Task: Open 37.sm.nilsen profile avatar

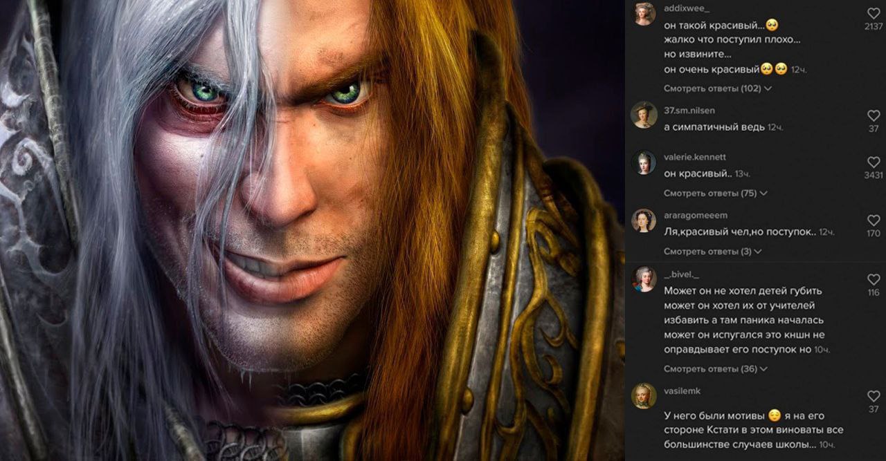Action: (644, 115)
